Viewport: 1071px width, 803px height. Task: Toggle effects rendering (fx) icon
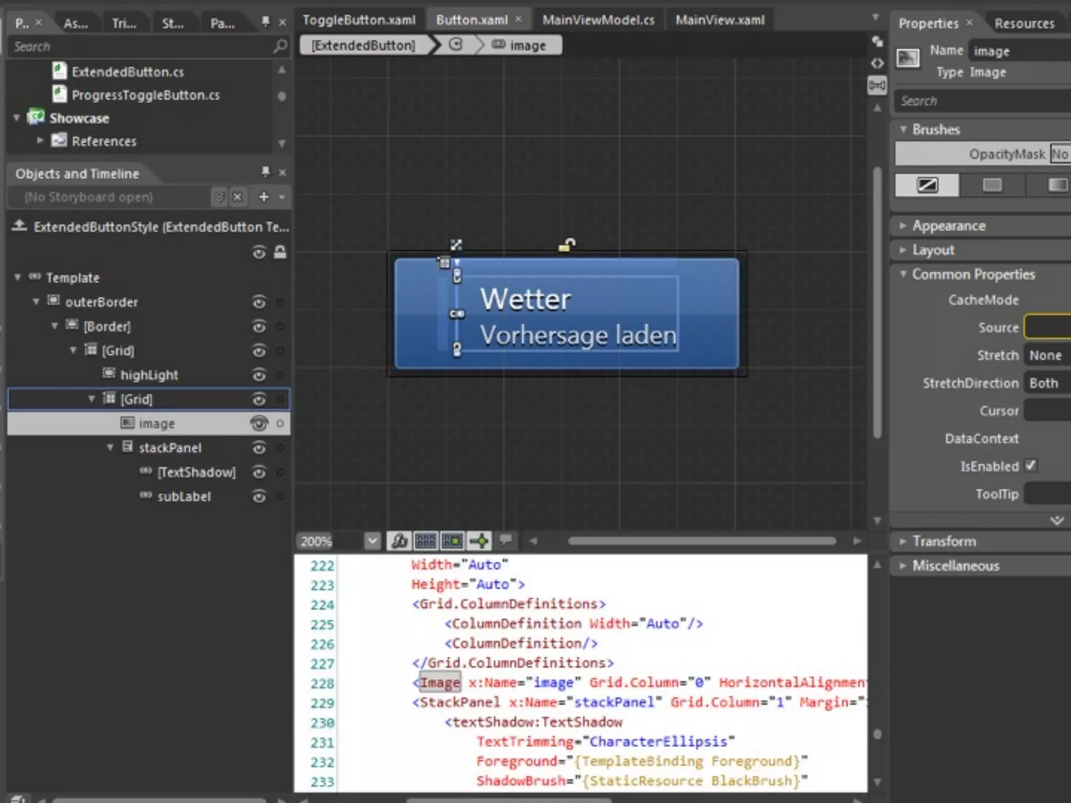click(400, 541)
